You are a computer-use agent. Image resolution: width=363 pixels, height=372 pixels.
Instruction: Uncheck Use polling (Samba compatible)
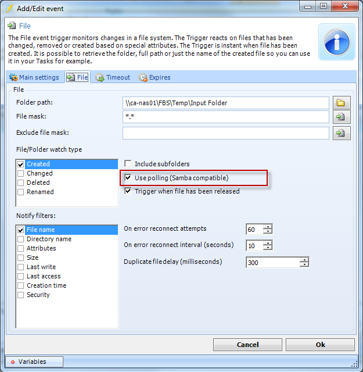pos(128,177)
